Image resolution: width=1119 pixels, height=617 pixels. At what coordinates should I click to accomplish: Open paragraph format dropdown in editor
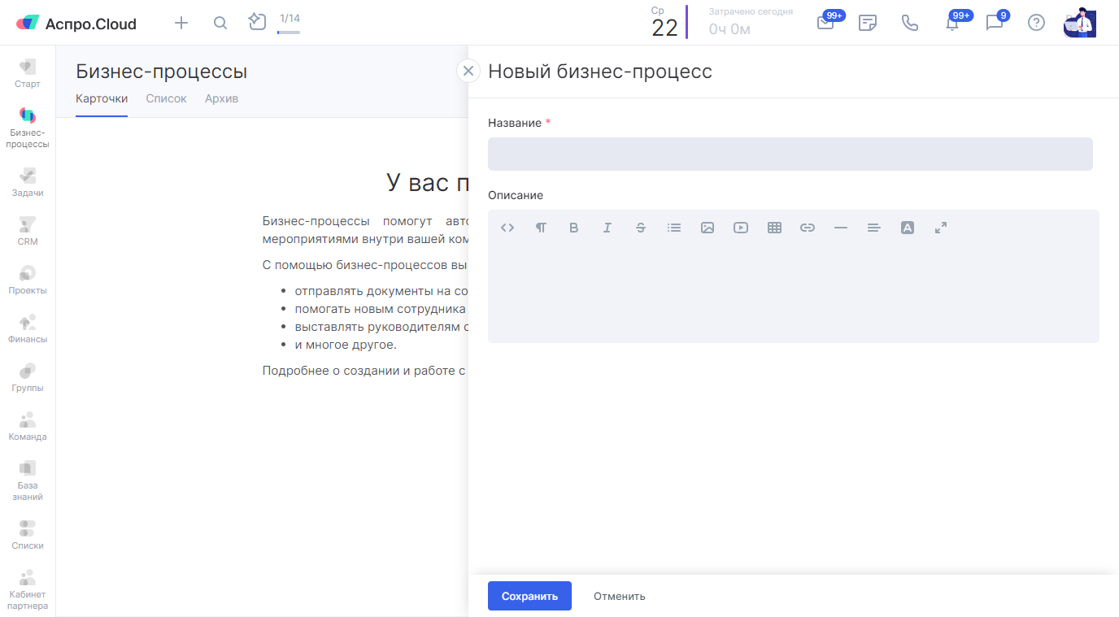click(541, 228)
